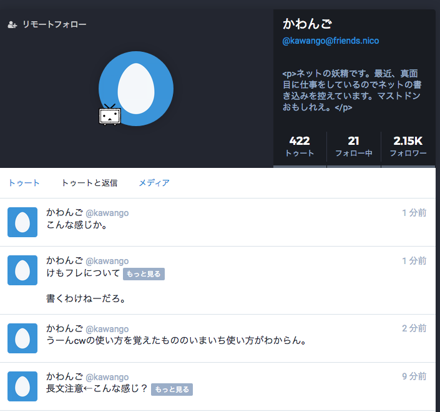The height and width of the screenshot is (412, 440).
Task: Click the remote follow person-plus icon
Action: coord(12,25)
